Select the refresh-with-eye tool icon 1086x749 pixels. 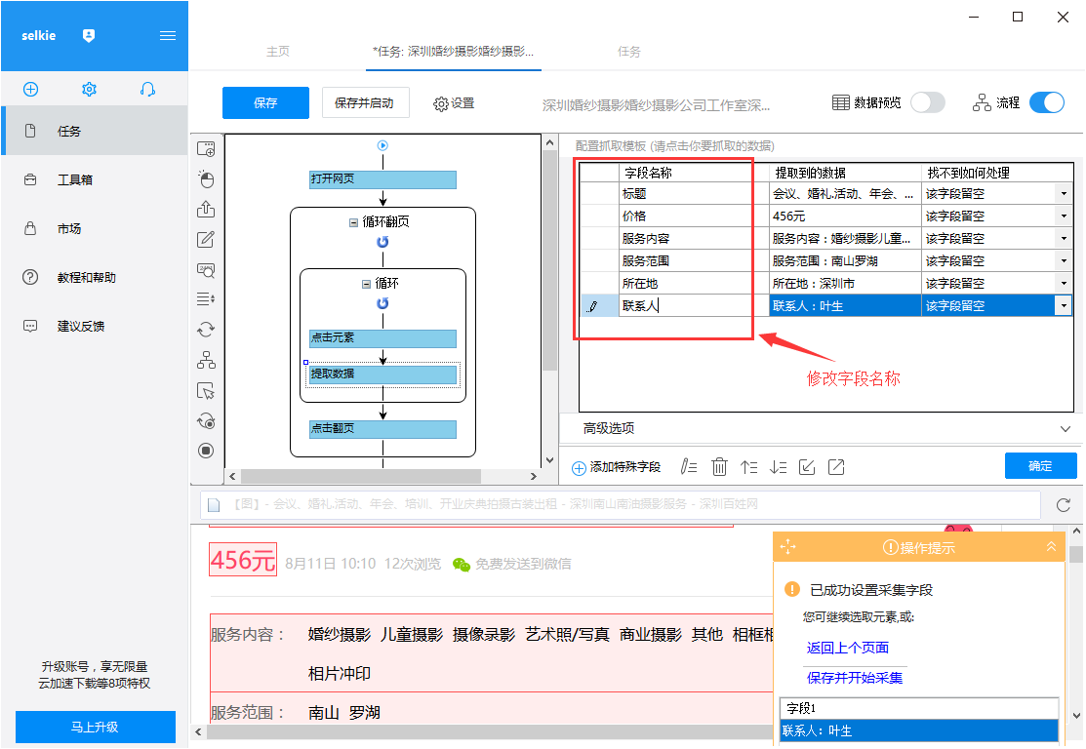pyautogui.click(x=206, y=421)
